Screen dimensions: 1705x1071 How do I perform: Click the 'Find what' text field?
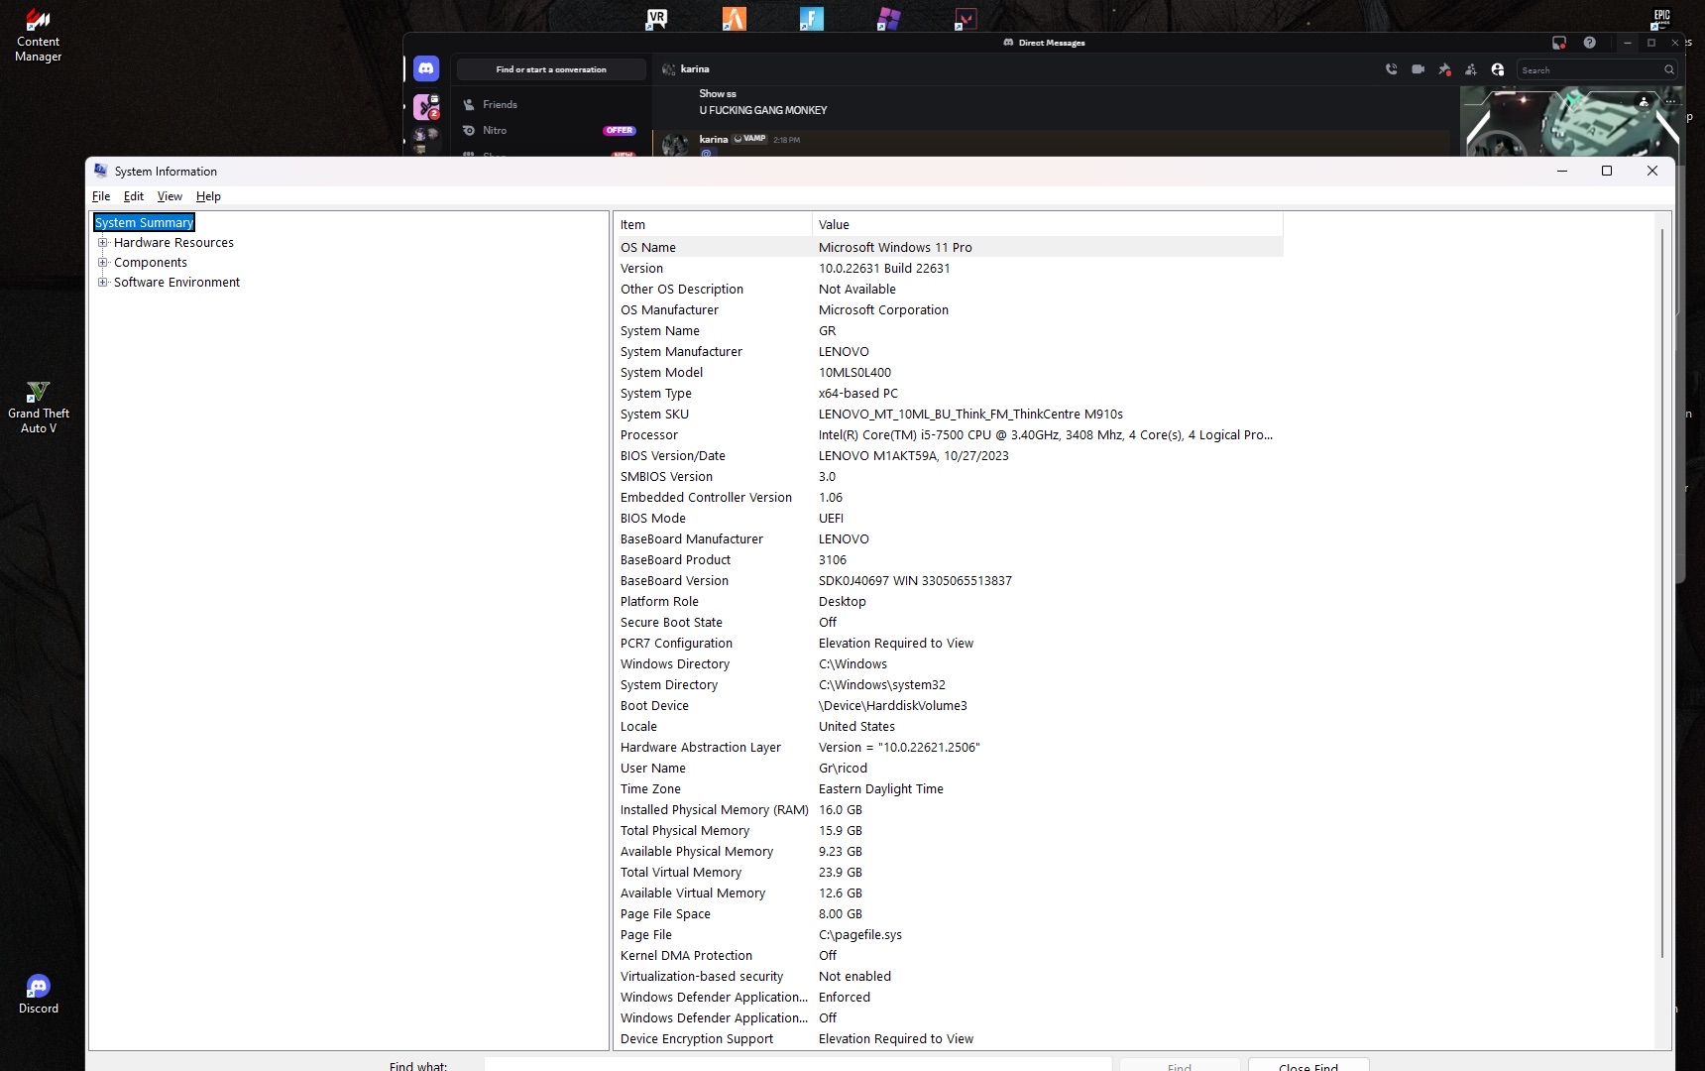tap(798, 1066)
